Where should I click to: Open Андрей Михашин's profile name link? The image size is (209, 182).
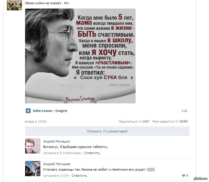57,141
